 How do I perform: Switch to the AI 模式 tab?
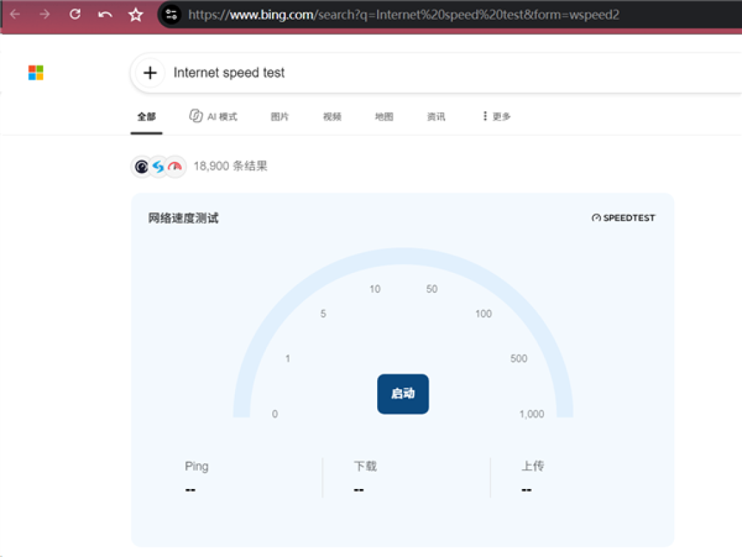click(213, 116)
